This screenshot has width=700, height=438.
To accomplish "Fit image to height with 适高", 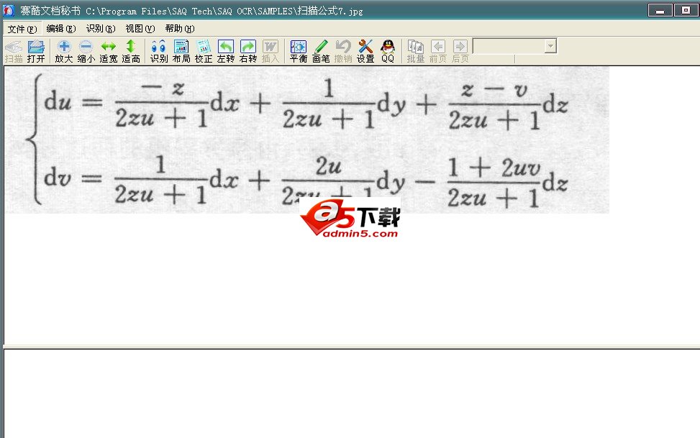I will click(131, 51).
